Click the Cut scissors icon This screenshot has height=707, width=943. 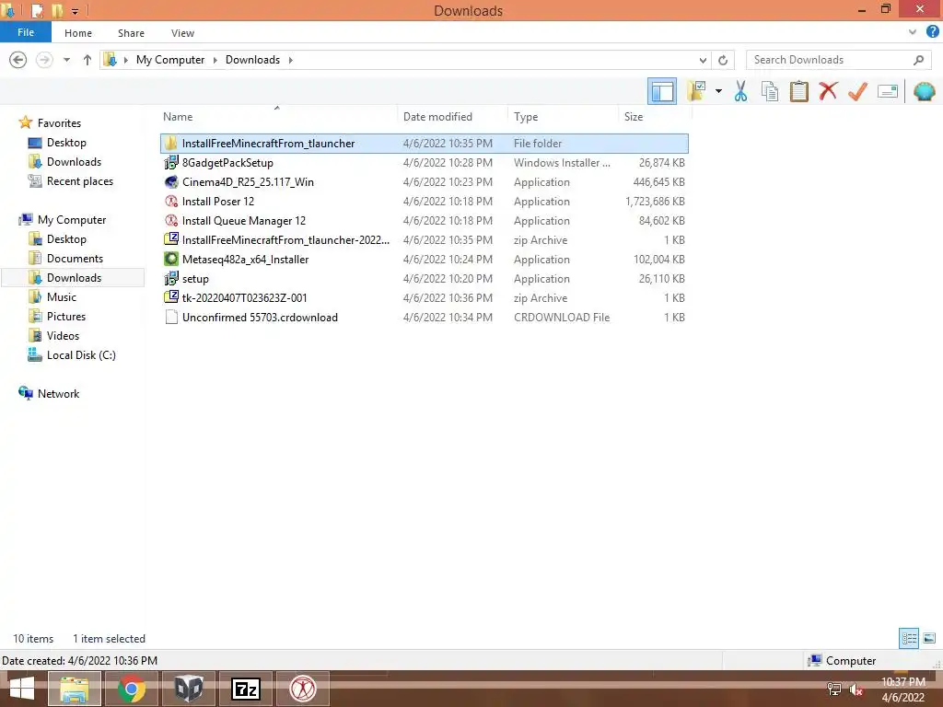coord(740,91)
